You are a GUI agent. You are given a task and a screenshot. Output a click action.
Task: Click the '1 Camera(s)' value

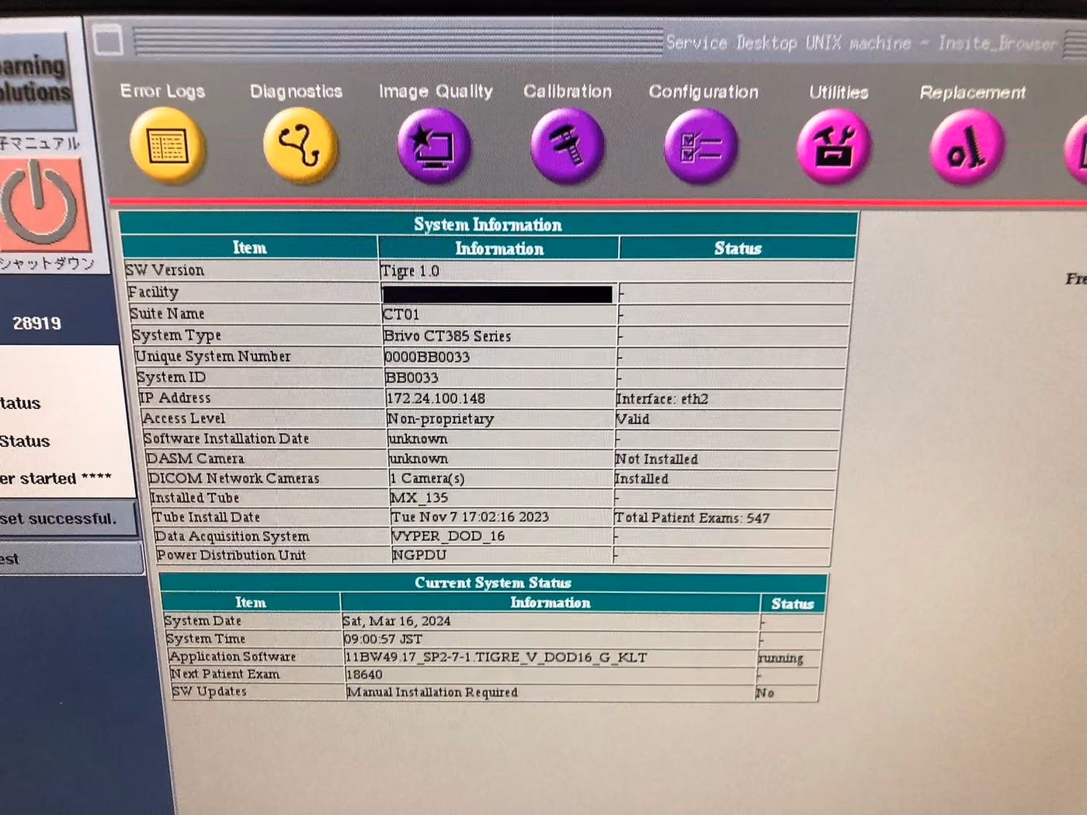(x=427, y=478)
